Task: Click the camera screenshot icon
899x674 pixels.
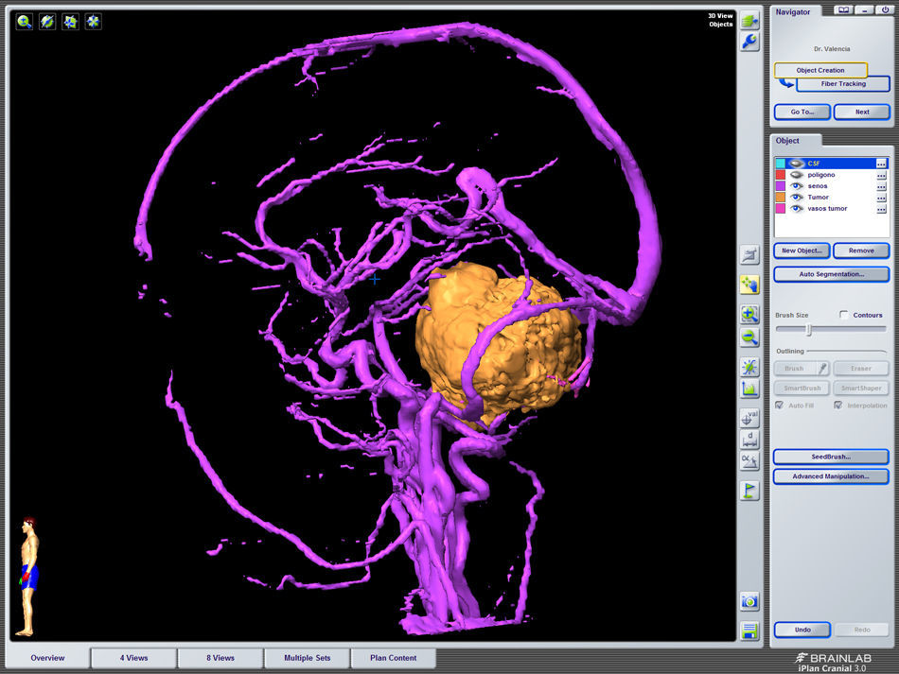Action: point(749,601)
